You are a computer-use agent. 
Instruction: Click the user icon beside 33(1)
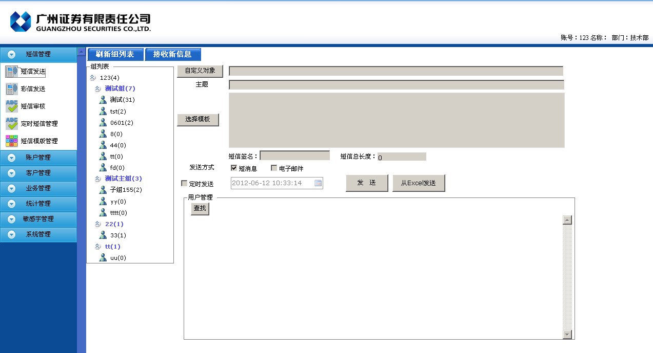pos(103,235)
